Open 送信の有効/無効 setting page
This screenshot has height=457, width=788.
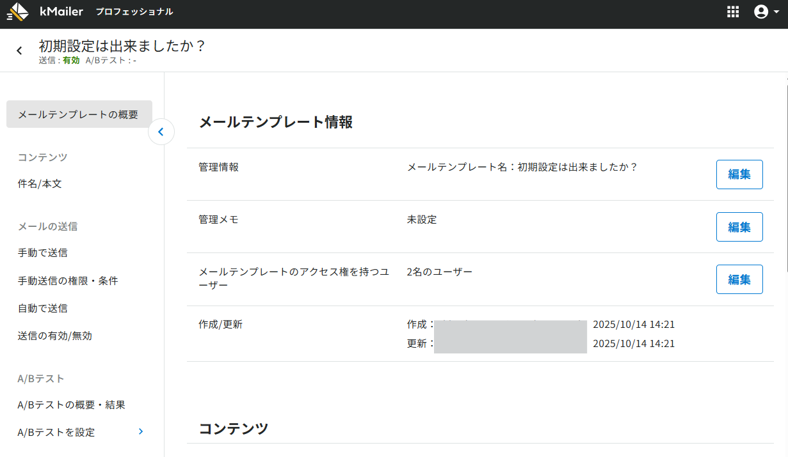tap(55, 336)
